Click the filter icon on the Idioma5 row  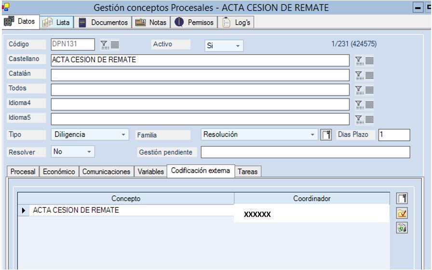pyautogui.click(x=359, y=119)
